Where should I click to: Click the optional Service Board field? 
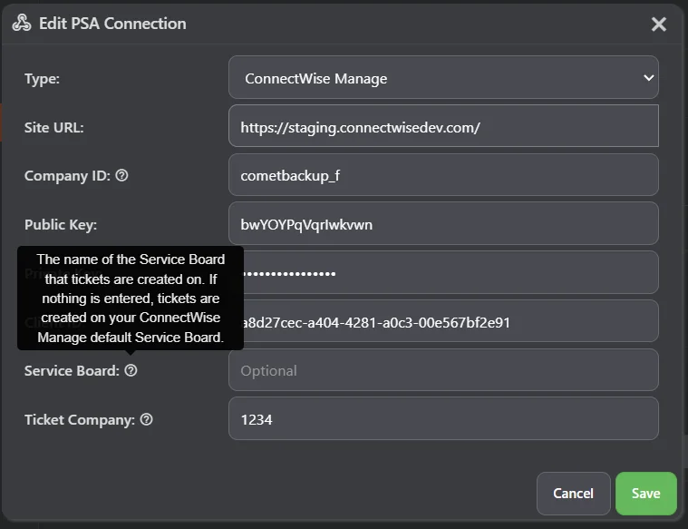(x=443, y=370)
